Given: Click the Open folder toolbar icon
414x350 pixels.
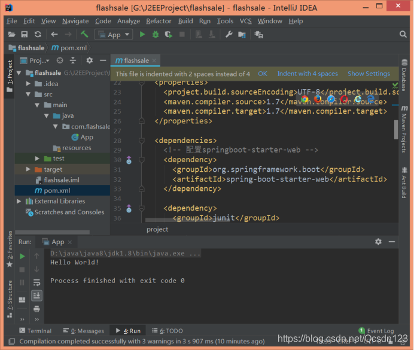Looking at the screenshot, I should pyautogui.click(x=11, y=34).
